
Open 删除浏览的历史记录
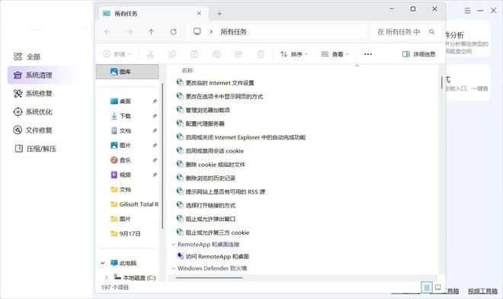click(x=206, y=178)
